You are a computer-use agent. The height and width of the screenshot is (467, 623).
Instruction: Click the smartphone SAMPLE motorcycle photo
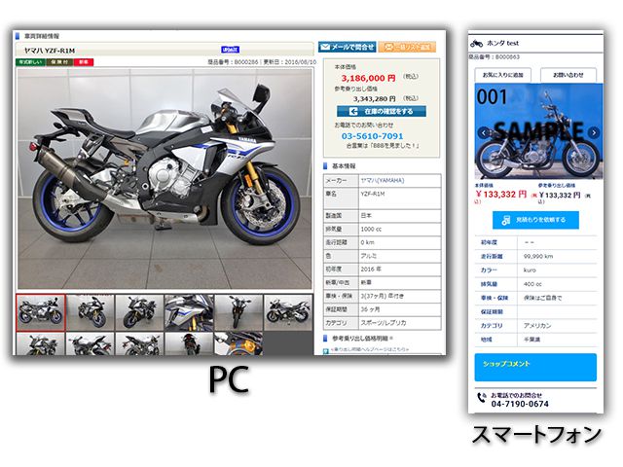point(538,131)
